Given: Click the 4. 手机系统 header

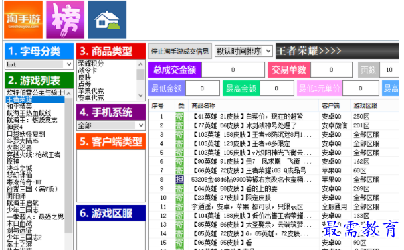Looking at the screenshot, I should (x=111, y=112).
